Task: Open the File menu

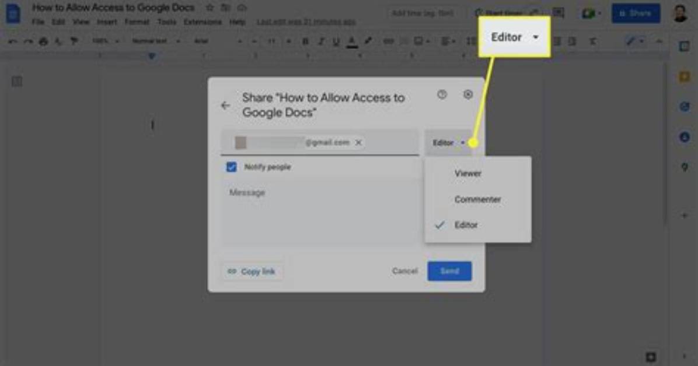Action: click(38, 22)
